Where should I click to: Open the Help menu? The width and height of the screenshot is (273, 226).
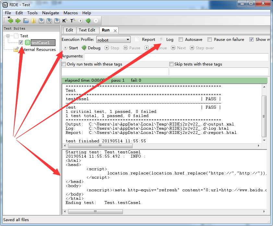(87, 13)
